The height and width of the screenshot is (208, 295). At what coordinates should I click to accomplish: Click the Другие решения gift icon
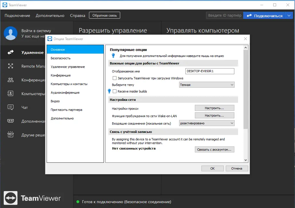(x=11, y=134)
